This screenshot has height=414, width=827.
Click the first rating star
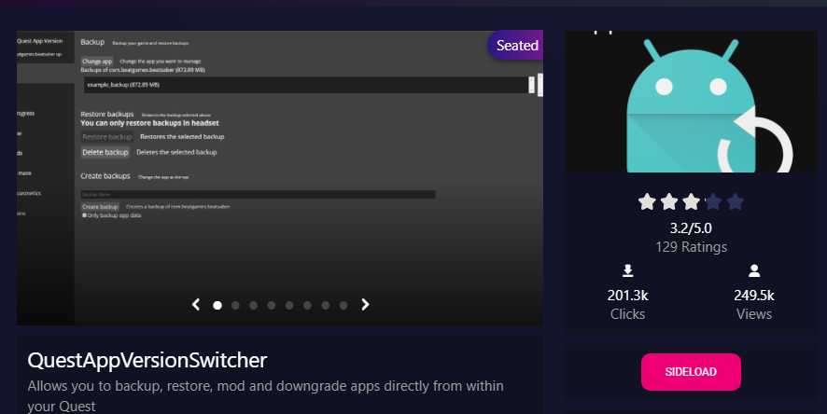tap(647, 201)
